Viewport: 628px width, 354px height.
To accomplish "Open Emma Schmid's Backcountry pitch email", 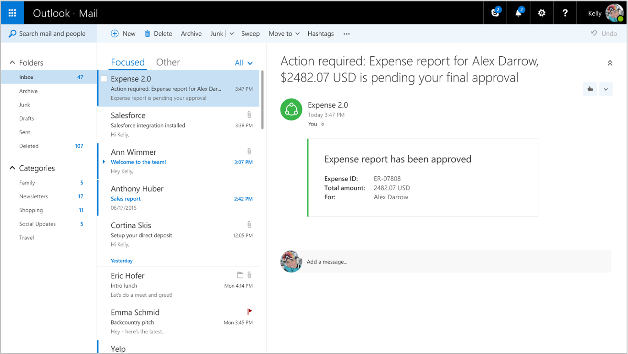I will coord(179,321).
